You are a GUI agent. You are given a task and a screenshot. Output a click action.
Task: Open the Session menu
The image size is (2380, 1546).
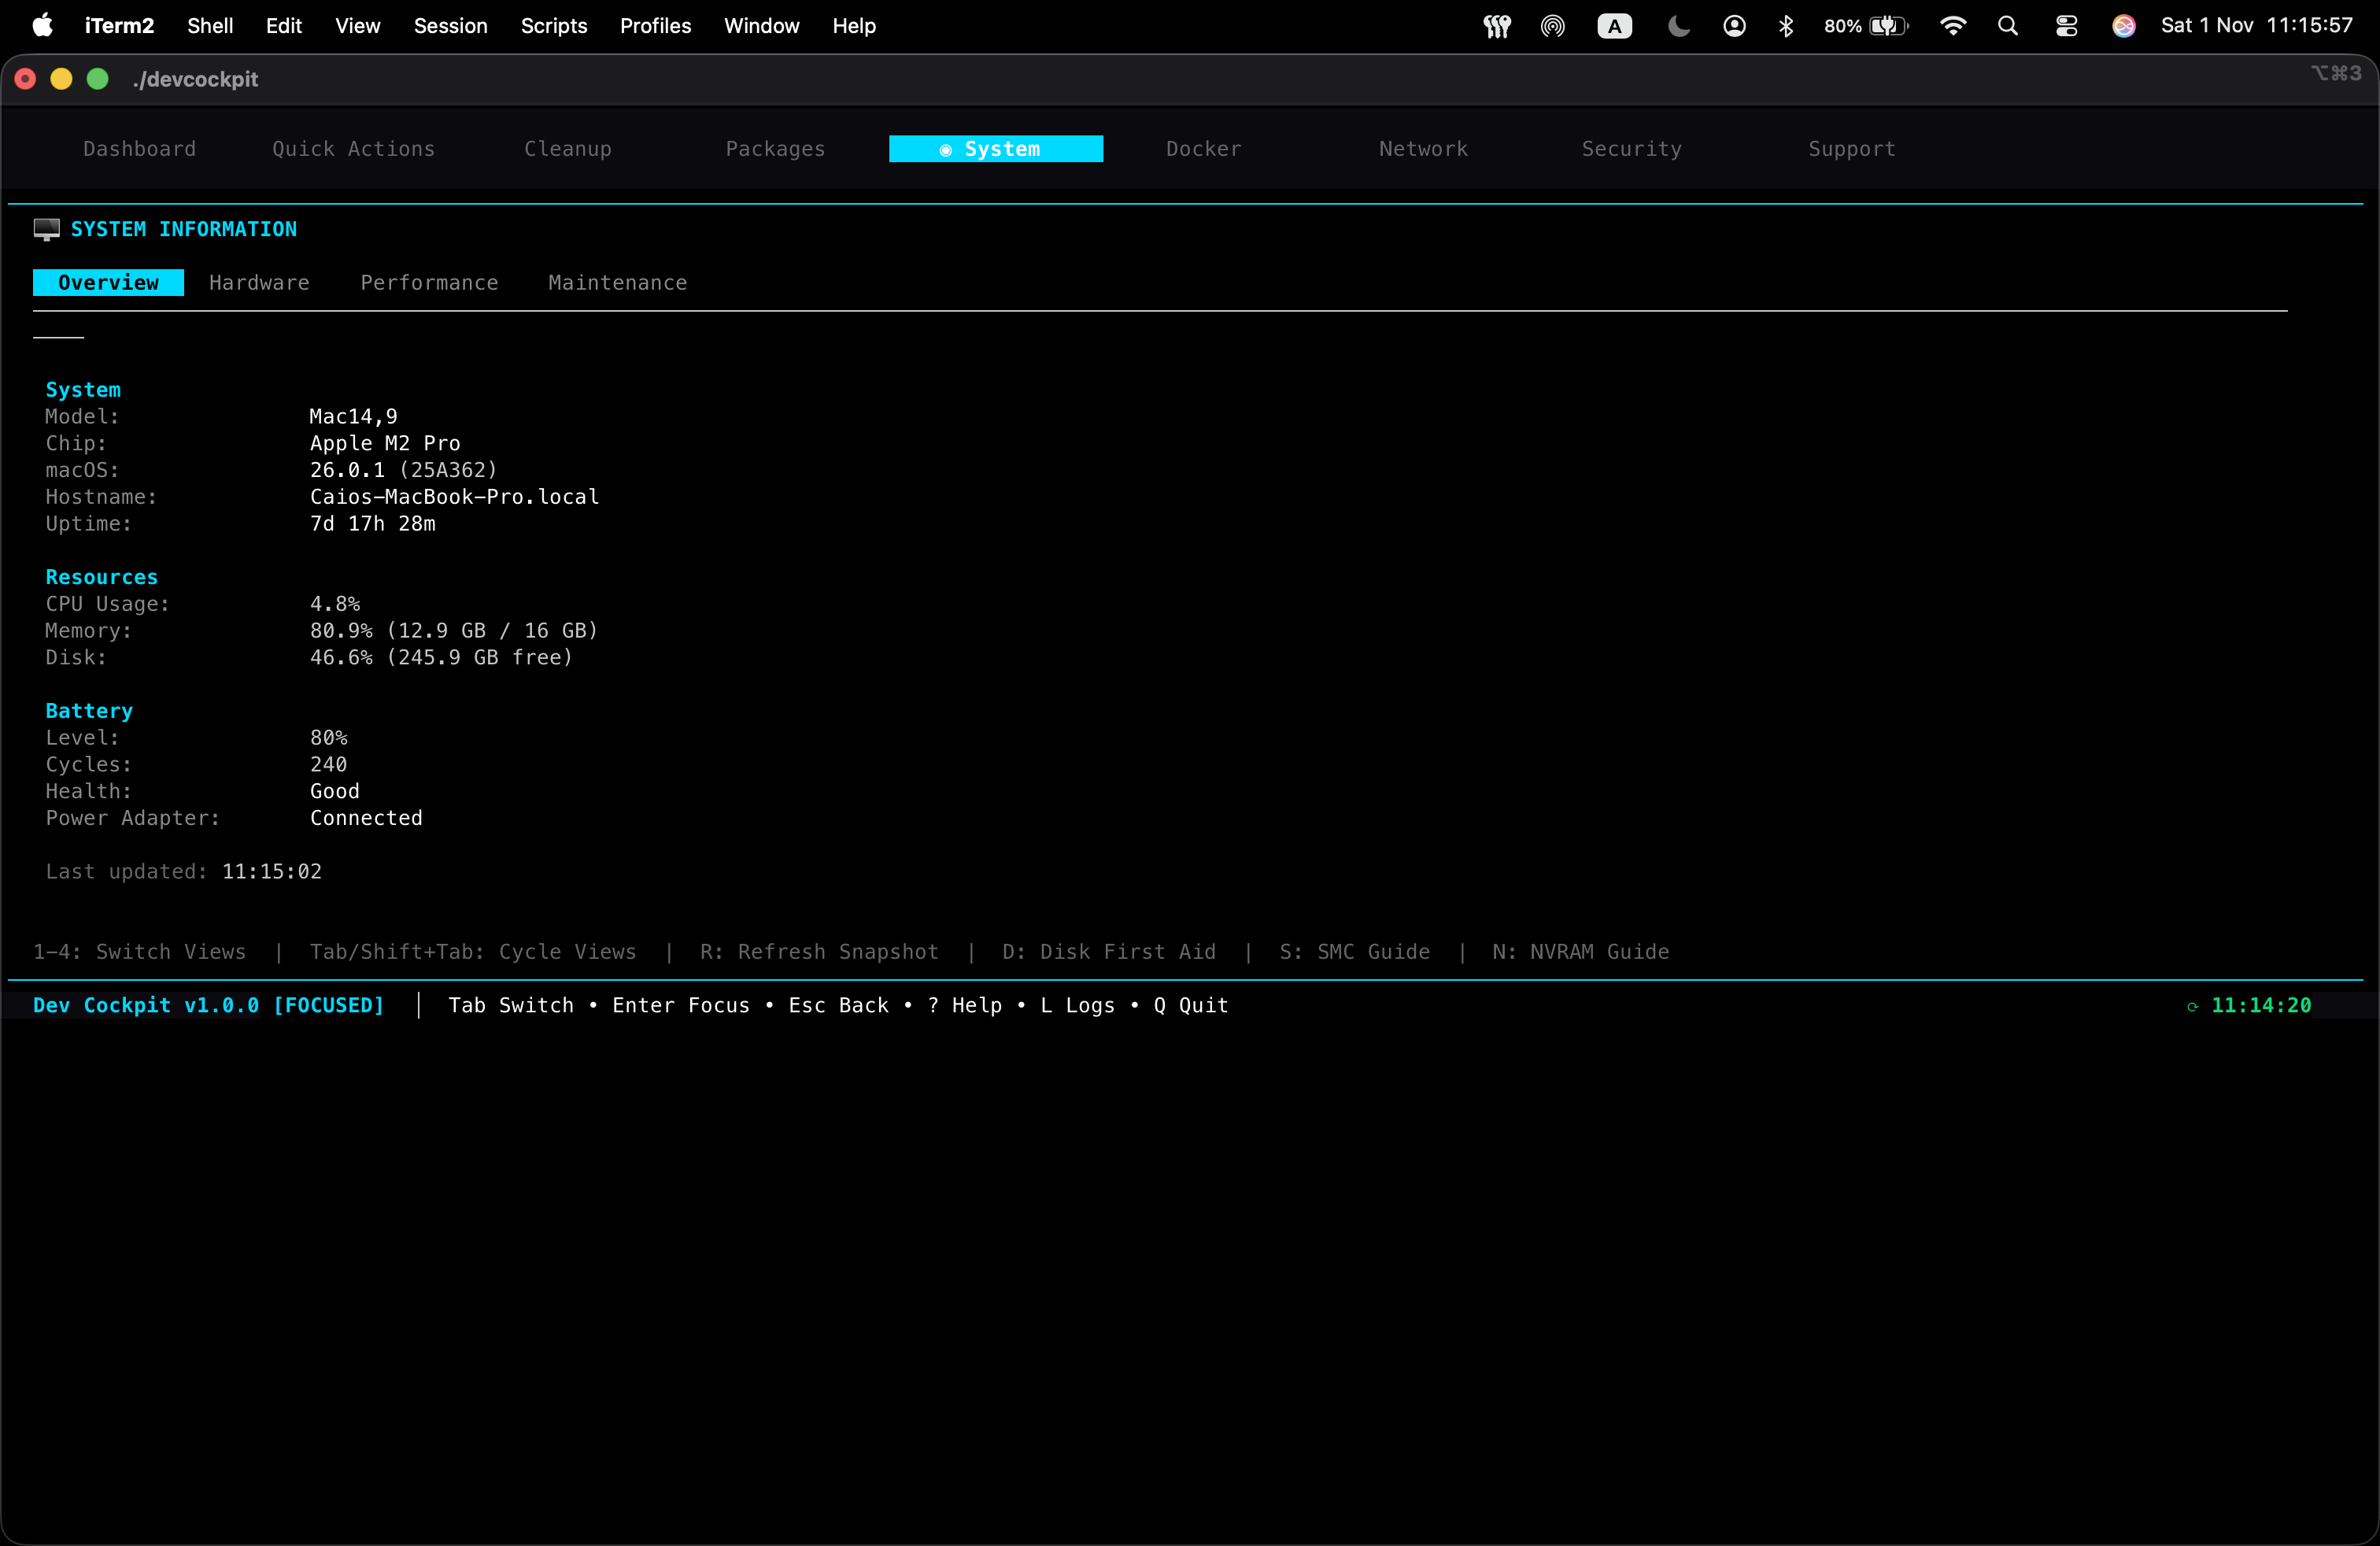point(451,26)
